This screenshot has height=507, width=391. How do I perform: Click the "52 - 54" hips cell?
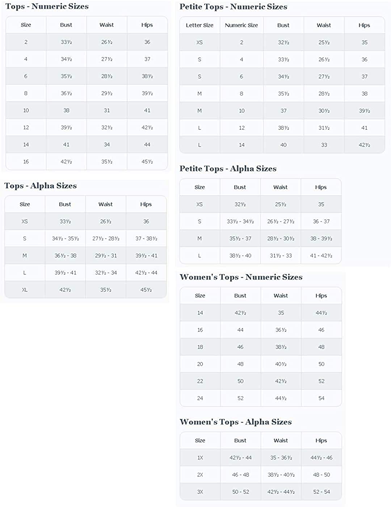coord(321,492)
